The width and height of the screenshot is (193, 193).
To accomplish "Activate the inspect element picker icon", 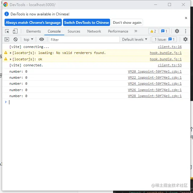I will pyautogui.click(x=7, y=31).
